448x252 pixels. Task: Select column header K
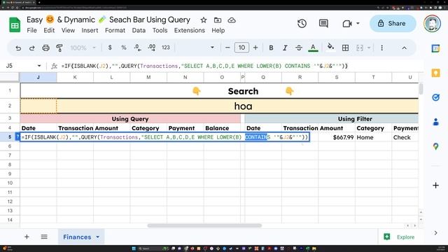pos(75,77)
